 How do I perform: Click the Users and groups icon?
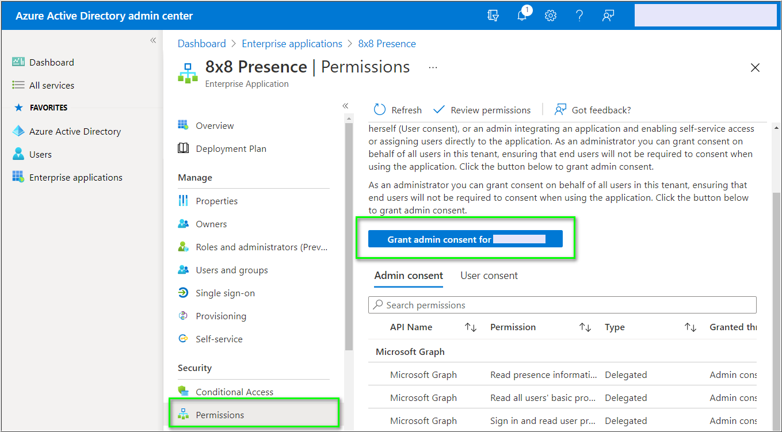(x=183, y=270)
